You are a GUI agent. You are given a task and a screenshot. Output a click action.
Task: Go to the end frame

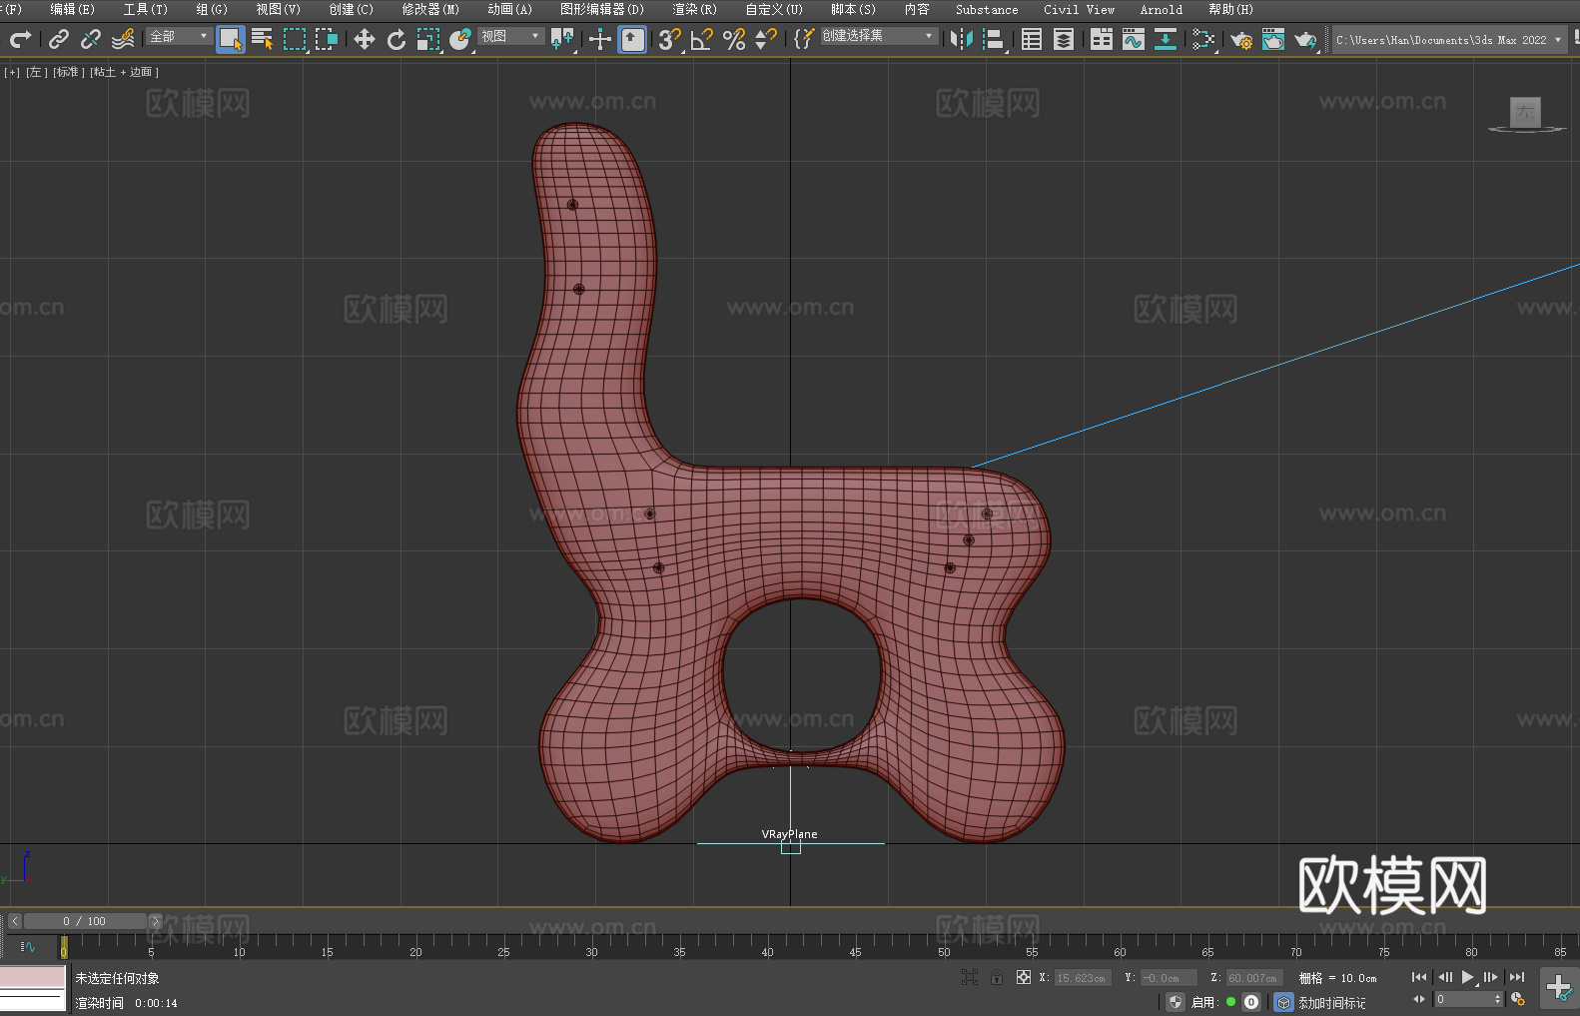pyautogui.click(x=1517, y=977)
